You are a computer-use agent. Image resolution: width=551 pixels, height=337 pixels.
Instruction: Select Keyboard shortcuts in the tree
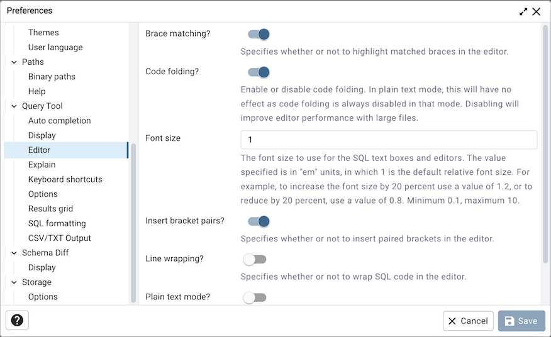[x=65, y=179]
